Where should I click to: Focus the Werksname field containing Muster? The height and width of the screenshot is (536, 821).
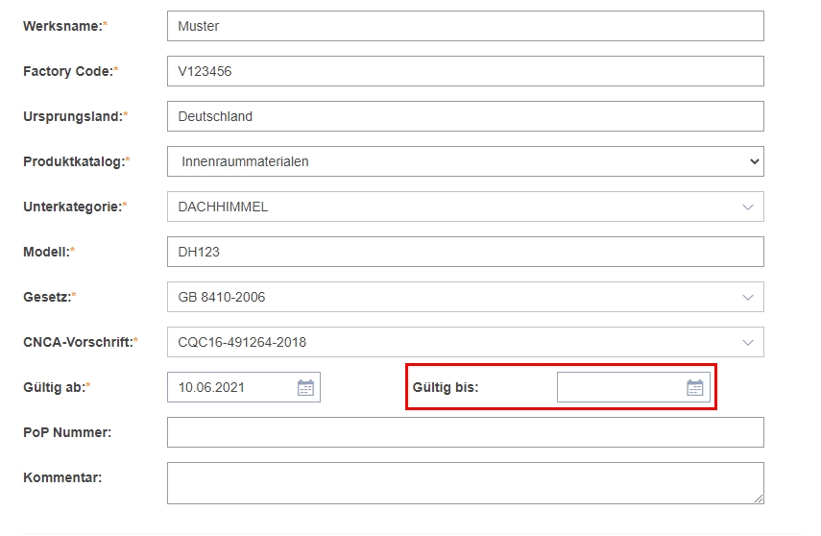466,26
